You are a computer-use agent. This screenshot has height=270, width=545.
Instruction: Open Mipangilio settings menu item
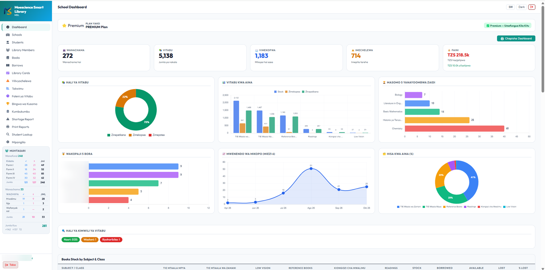click(26, 142)
